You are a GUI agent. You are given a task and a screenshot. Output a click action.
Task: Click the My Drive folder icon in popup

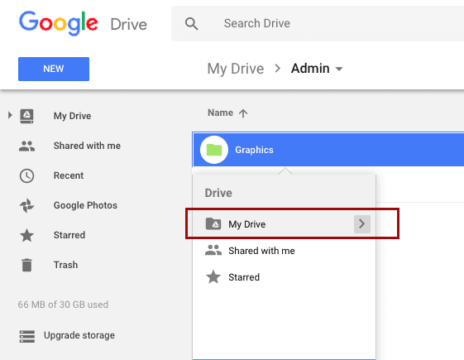point(213,223)
